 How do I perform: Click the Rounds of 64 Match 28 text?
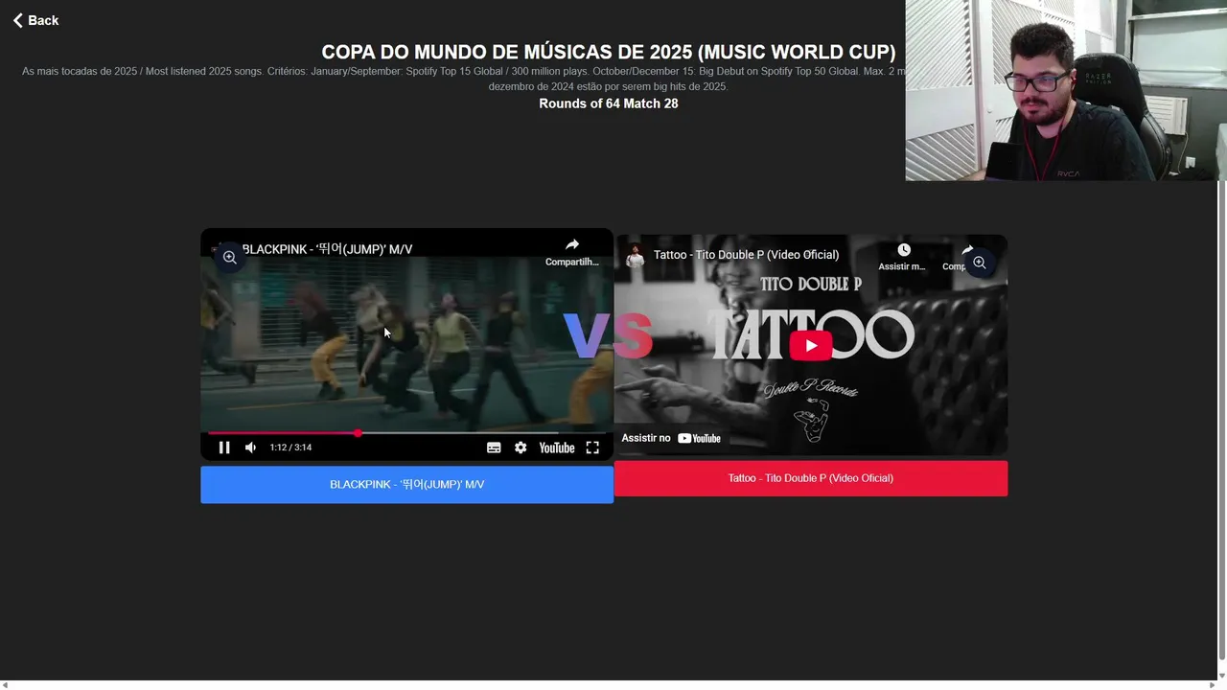point(609,103)
